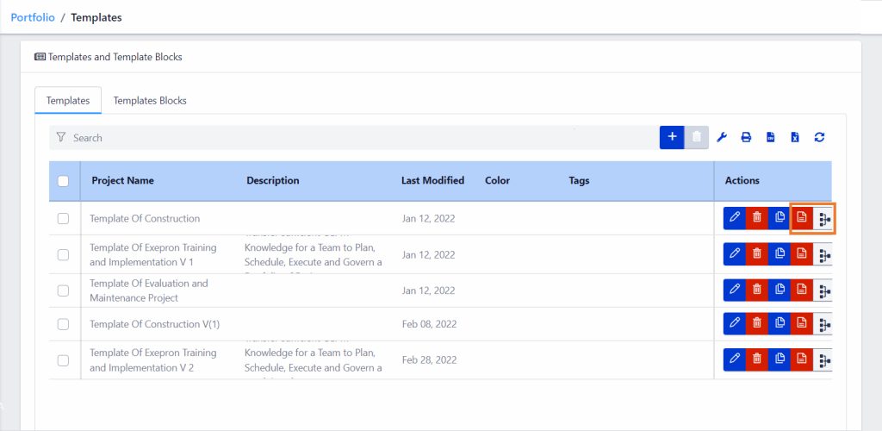Refresh the templates list
The height and width of the screenshot is (431, 882).
tap(820, 137)
